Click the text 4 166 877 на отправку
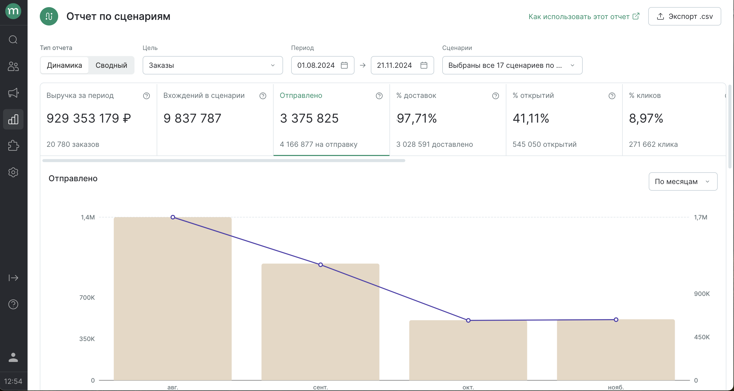 pyautogui.click(x=319, y=144)
